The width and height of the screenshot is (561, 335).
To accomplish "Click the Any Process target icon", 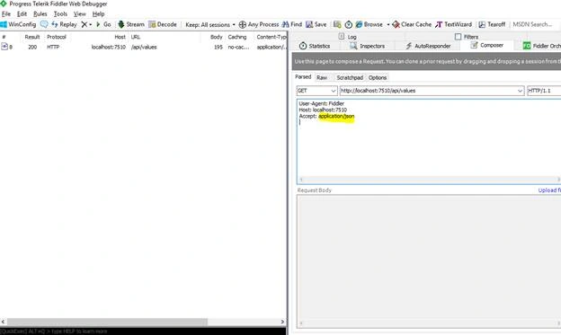I will (242, 24).
